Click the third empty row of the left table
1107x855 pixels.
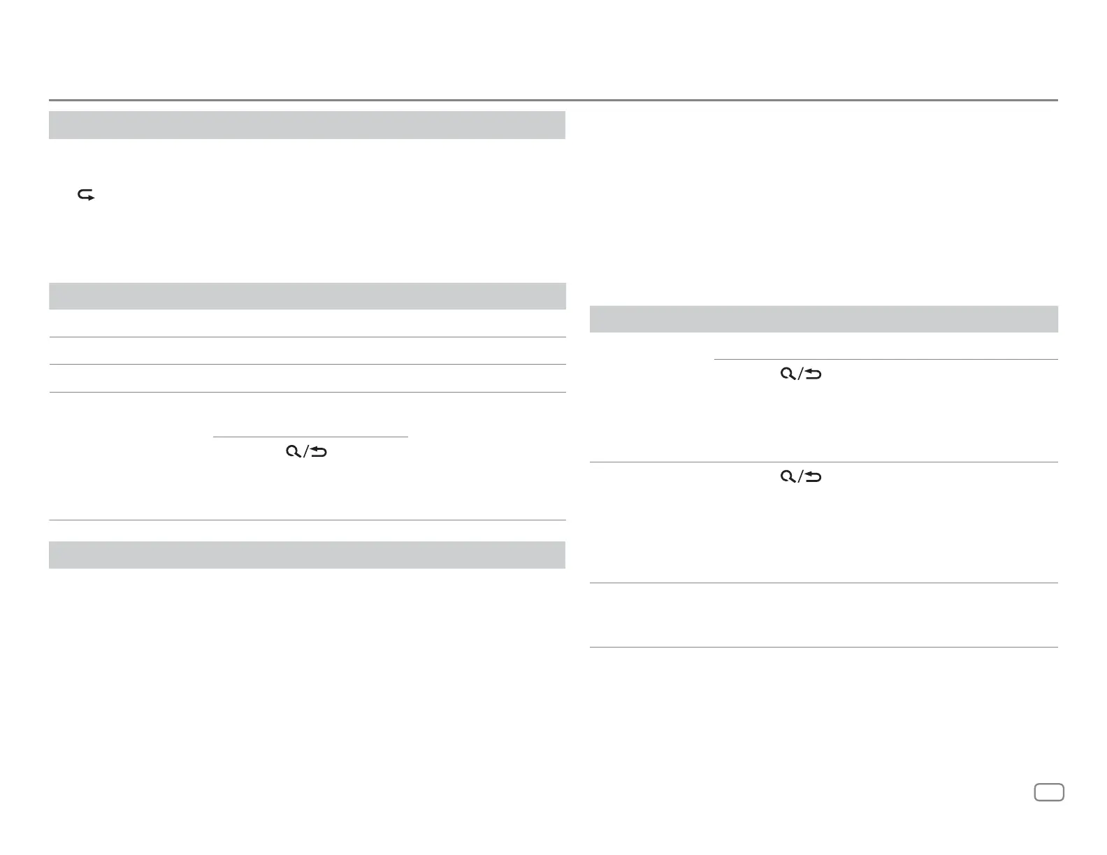(307, 378)
